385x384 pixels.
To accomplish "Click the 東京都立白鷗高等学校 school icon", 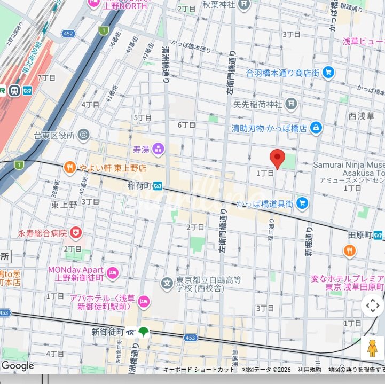I will (167, 284).
